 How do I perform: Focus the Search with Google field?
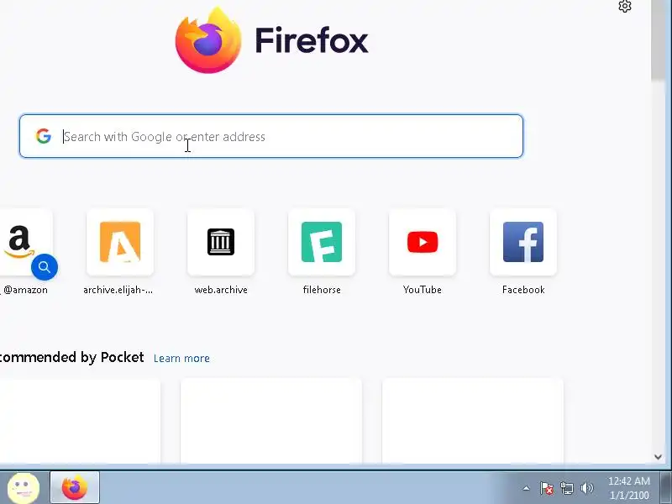(x=271, y=136)
